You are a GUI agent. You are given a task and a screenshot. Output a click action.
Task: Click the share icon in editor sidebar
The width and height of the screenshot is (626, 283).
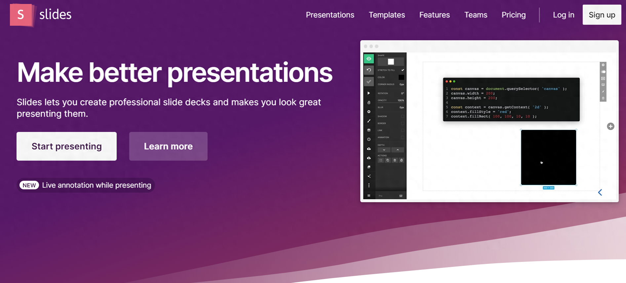(369, 176)
